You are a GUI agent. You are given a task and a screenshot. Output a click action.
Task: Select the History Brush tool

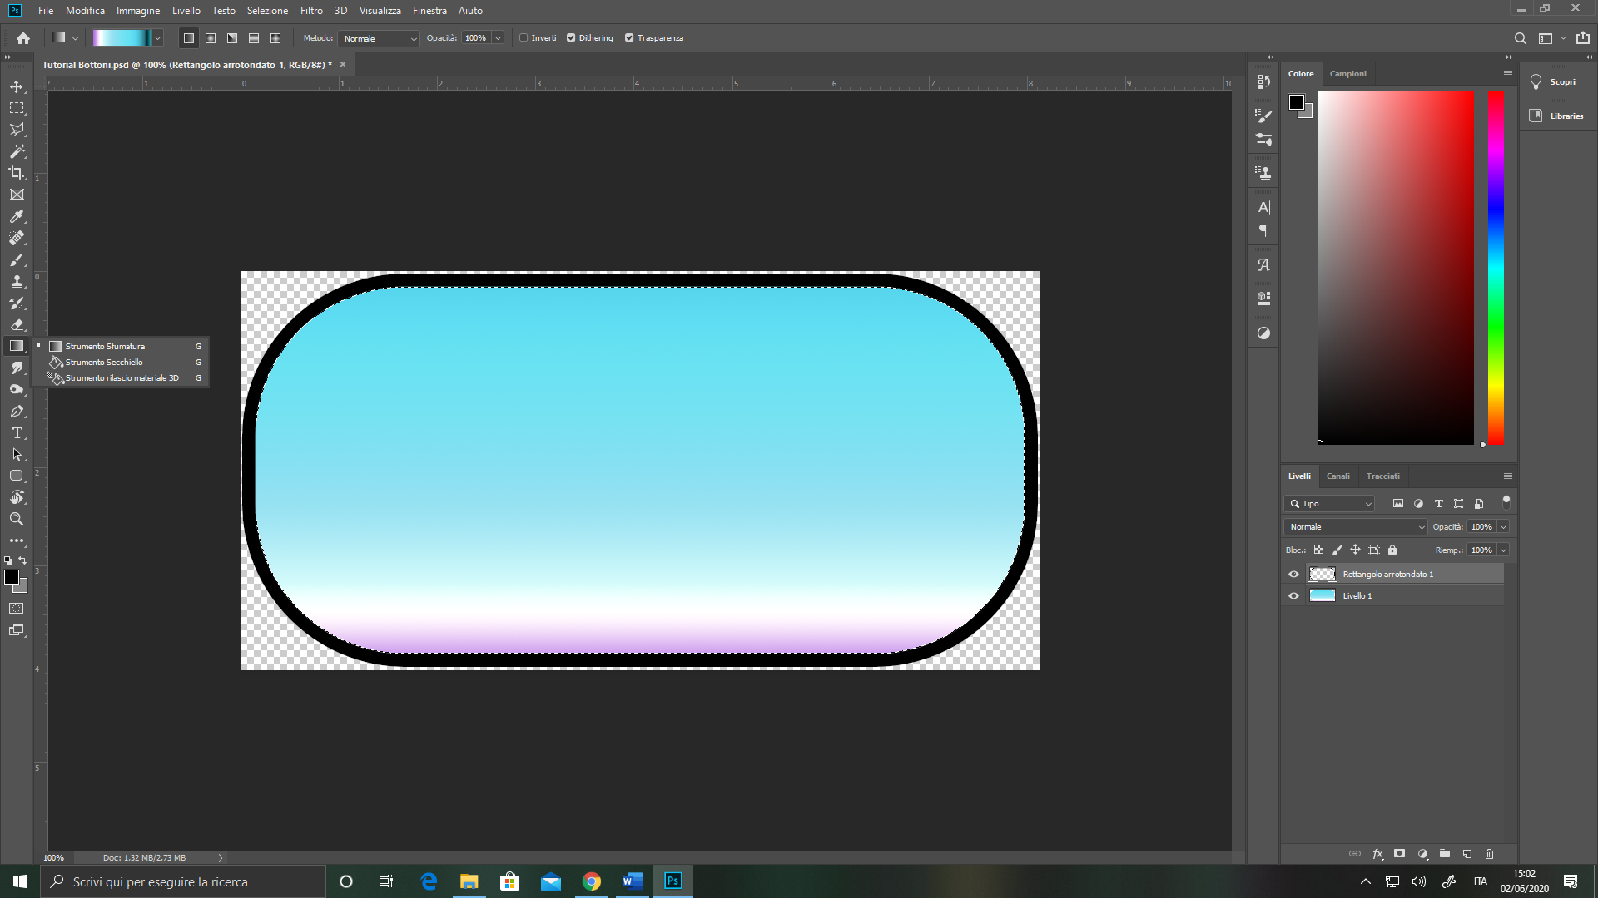coord(17,303)
